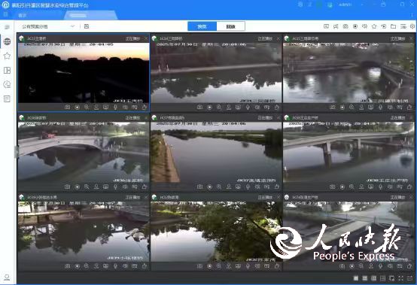Select the JK74 camera video feed
Image resolution: width=417 pixels, height=285 pixels.
point(349,232)
